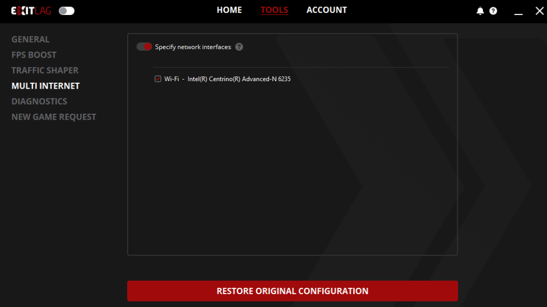547x307 pixels.
Task: Select the TOOLS tab
Action: 274,10
